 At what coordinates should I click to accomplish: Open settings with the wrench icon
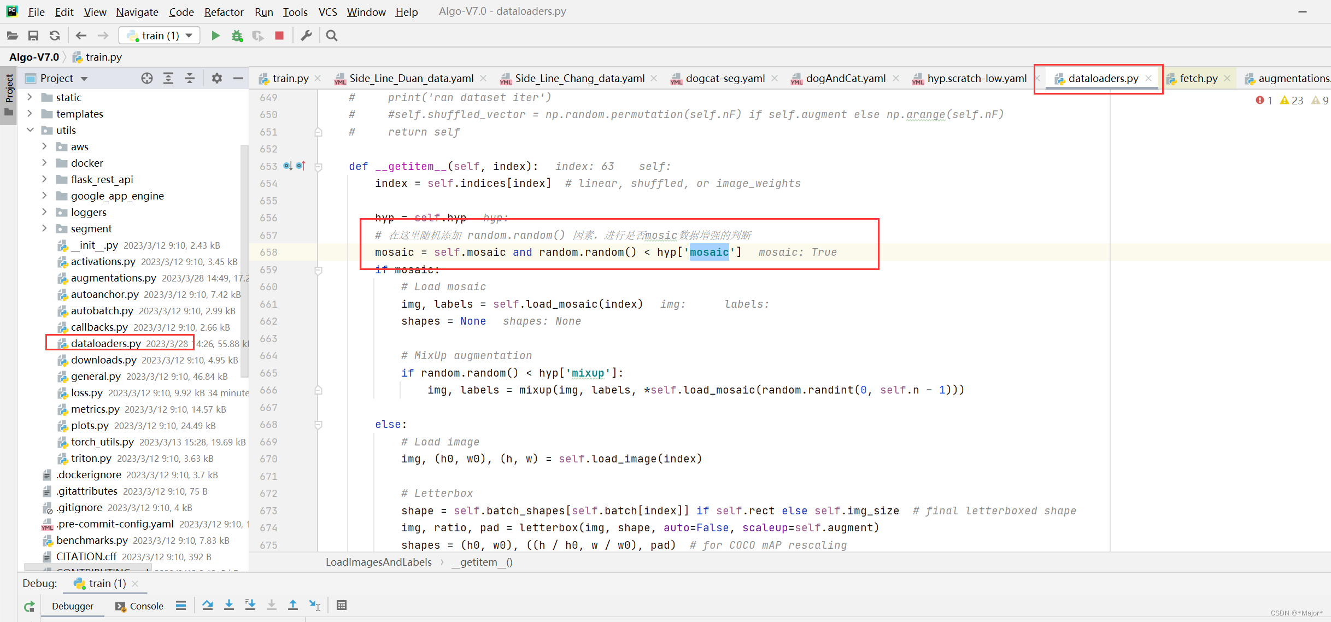pyautogui.click(x=306, y=36)
